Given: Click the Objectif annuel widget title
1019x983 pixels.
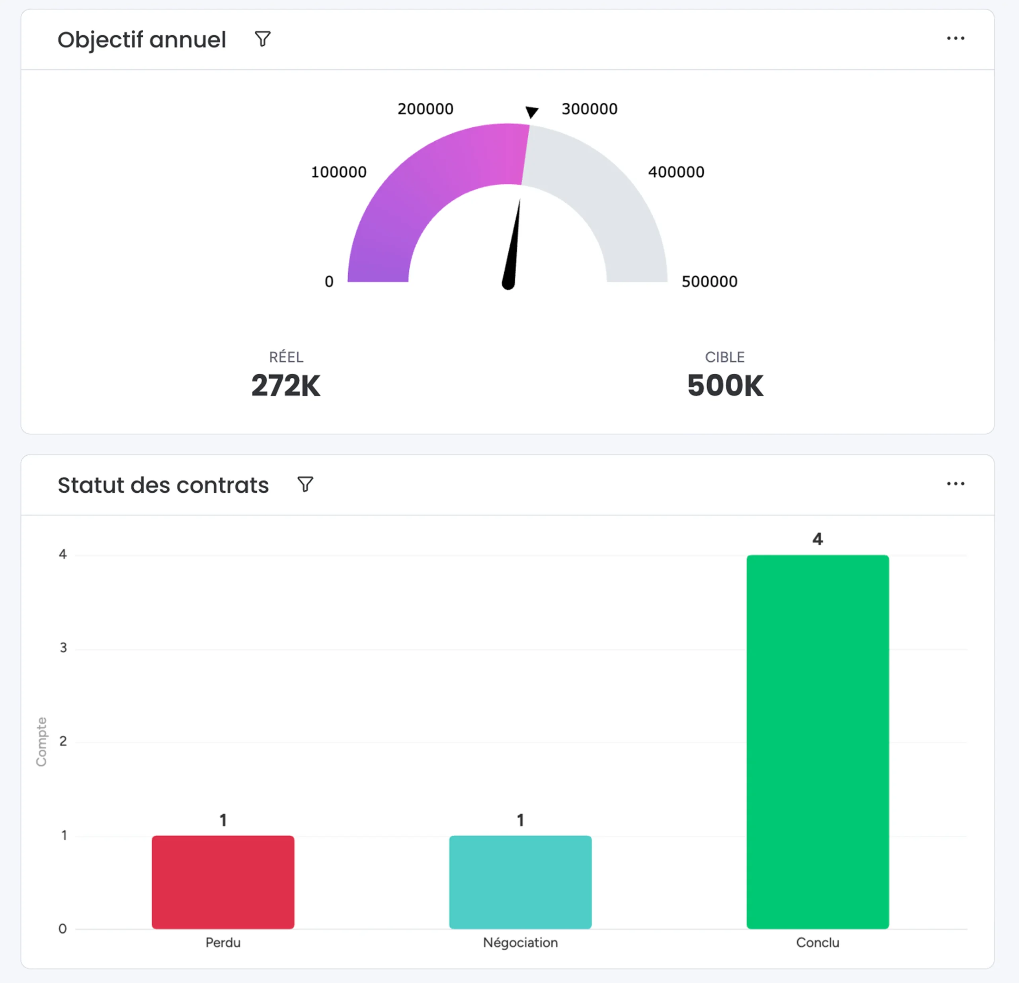Looking at the screenshot, I should (x=142, y=40).
